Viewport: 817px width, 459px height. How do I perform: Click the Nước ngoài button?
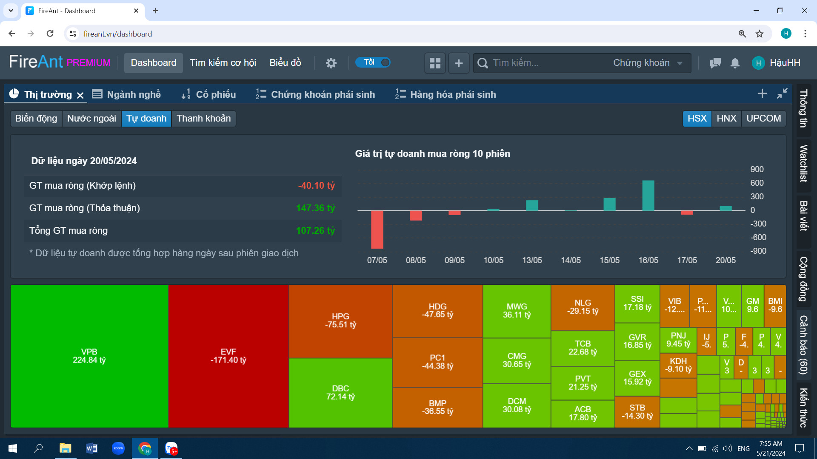click(91, 118)
